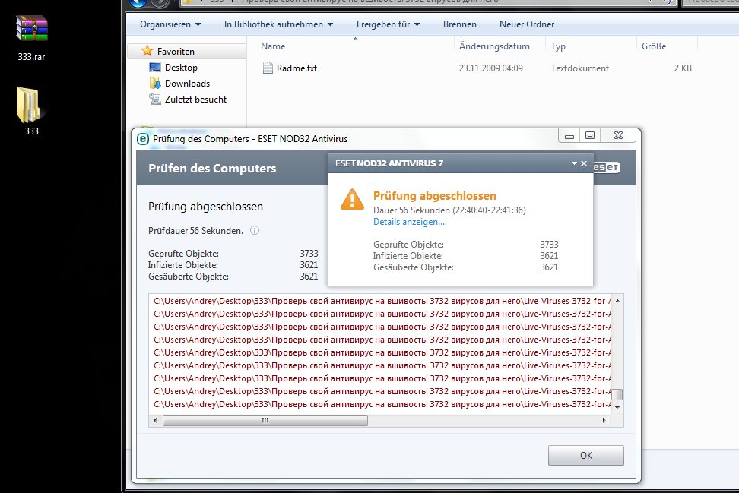
Task: Click Details anzeigen link in ESET popup
Action: click(x=408, y=222)
